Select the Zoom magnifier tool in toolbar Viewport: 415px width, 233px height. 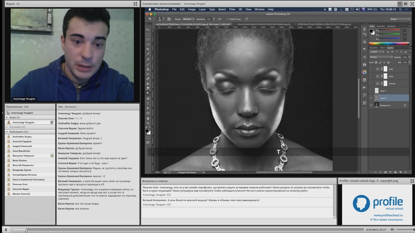[148, 123]
